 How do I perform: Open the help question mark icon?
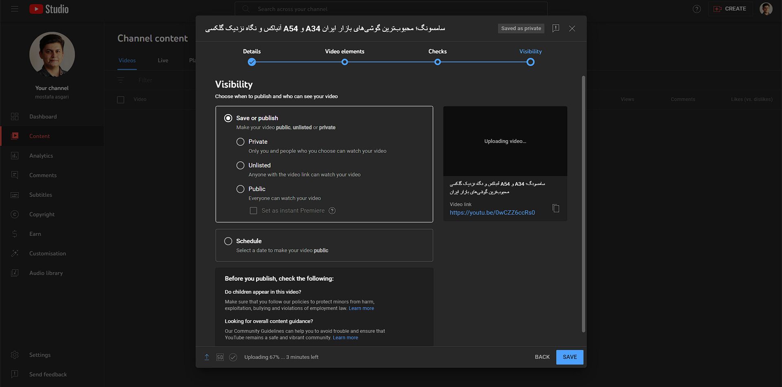[697, 9]
